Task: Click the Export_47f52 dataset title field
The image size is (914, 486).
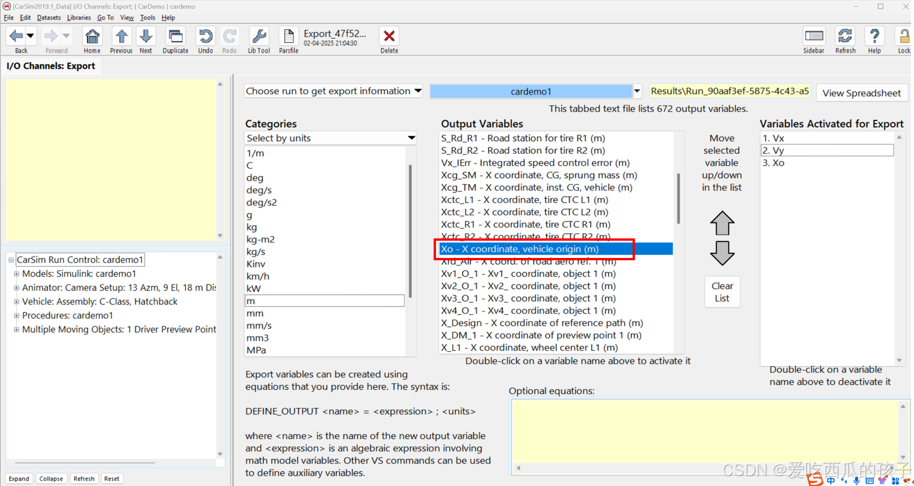Action: [x=335, y=33]
